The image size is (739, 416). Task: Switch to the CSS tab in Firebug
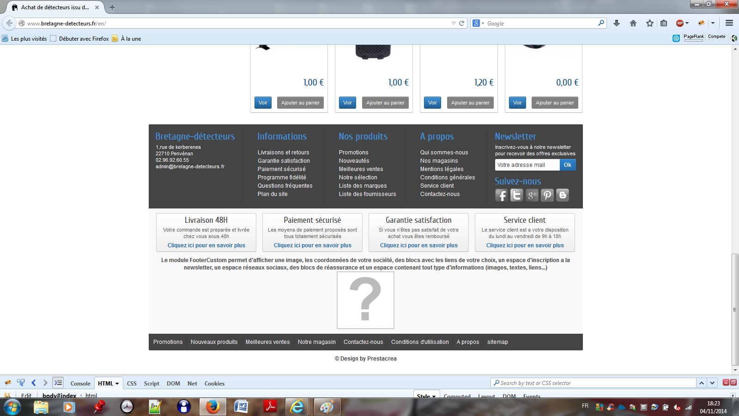132,384
